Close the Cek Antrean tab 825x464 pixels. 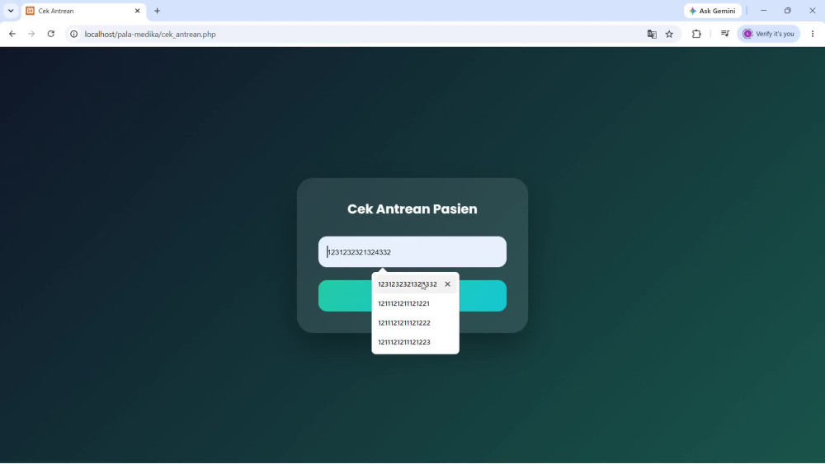pos(137,11)
